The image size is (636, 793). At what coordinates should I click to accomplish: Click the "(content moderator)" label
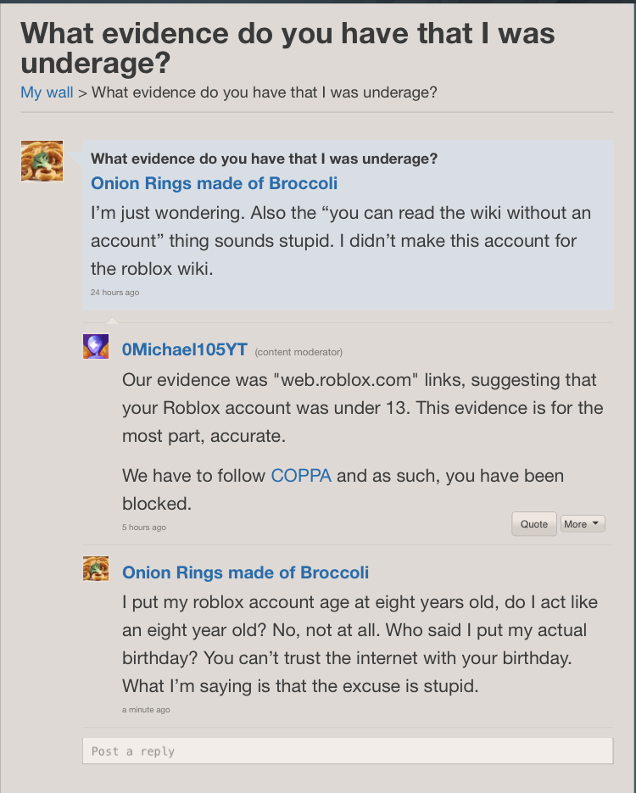pyautogui.click(x=298, y=352)
